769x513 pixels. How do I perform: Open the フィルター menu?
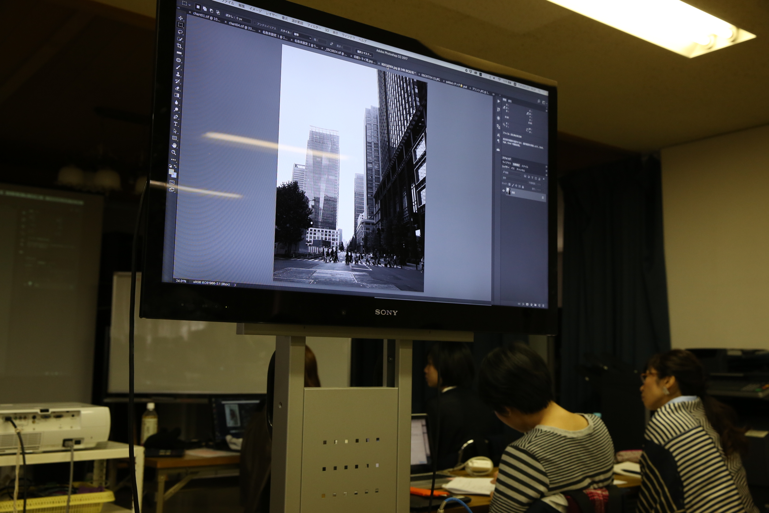314,27
